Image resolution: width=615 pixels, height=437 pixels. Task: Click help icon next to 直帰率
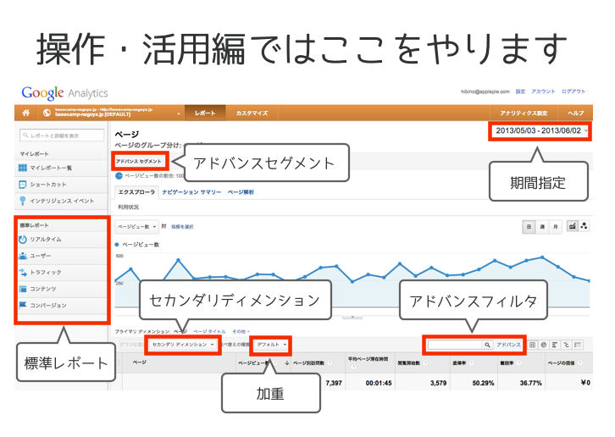coord(471,362)
